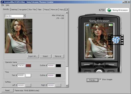The height and width of the screenshot is (94, 131).
Task: Open Operator Name text color swatch
Action: (28, 66)
